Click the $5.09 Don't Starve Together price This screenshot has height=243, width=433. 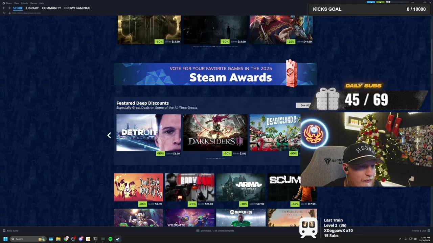point(158,204)
